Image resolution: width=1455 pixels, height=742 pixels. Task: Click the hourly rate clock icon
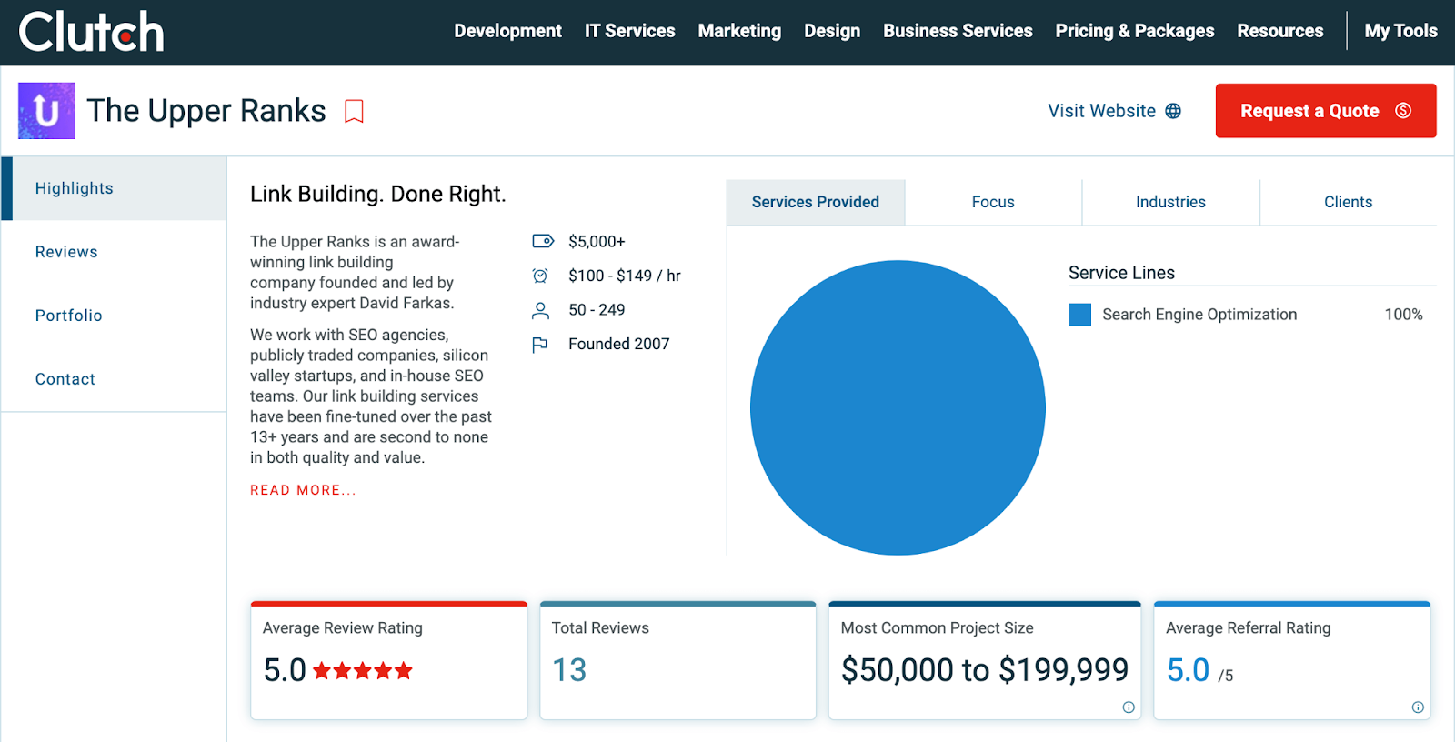(x=540, y=276)
